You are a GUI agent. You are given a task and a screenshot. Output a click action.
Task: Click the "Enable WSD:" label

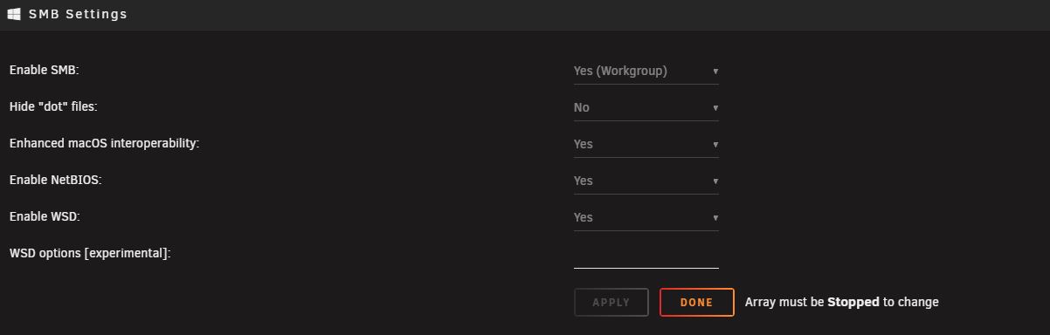point(45,216)
